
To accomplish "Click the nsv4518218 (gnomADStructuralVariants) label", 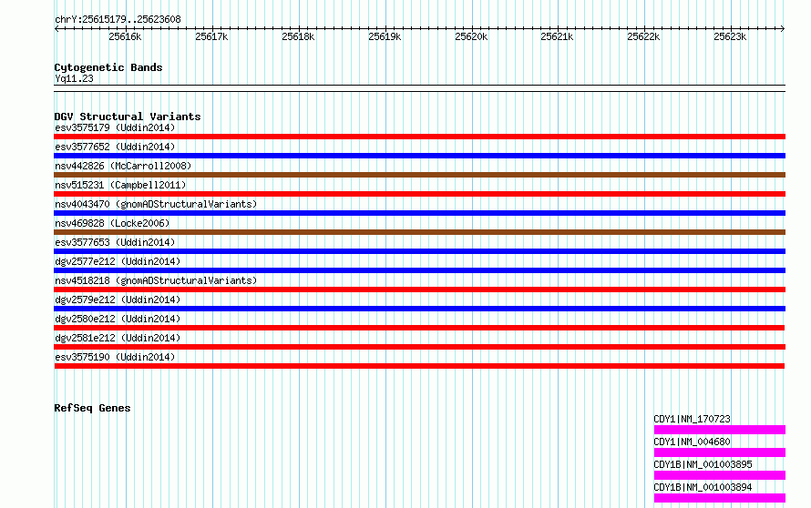I will pyautogui.click(x=156, y=280).
